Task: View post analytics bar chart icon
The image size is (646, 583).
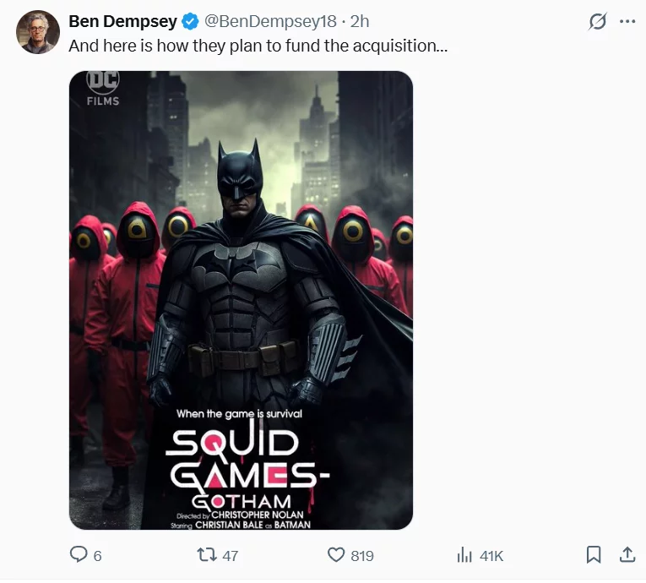Action: pos(464,554)
